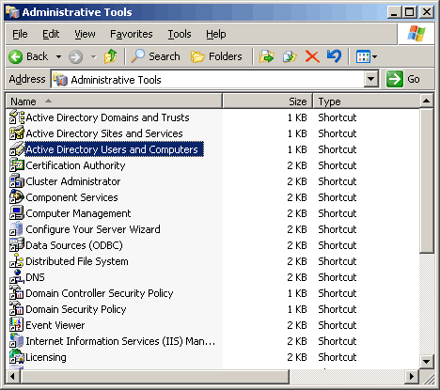
Task: Go up one folder level icon
Action: coord(110,56)
